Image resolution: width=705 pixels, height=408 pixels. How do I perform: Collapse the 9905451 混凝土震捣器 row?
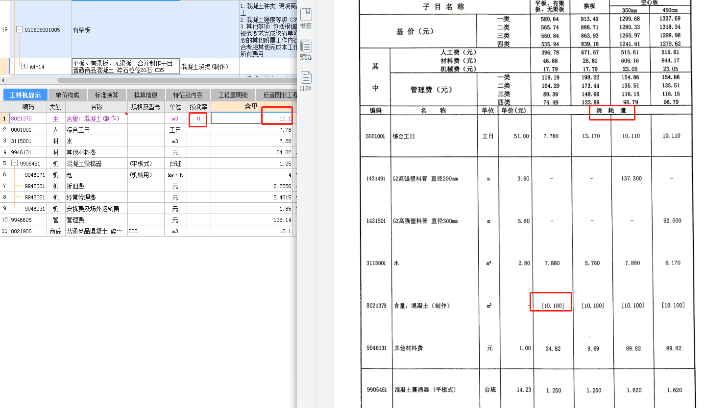[15, 164]
